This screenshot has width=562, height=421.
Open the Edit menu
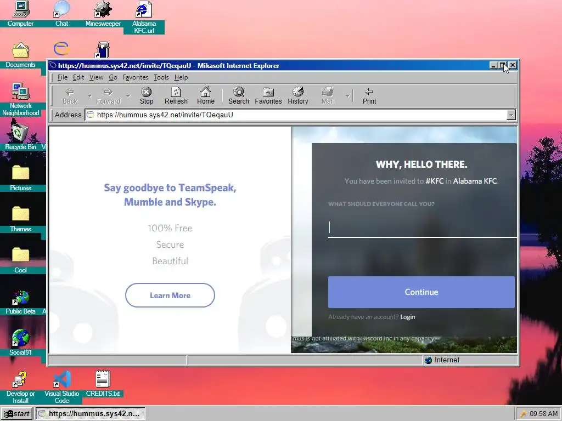(78, 77)
